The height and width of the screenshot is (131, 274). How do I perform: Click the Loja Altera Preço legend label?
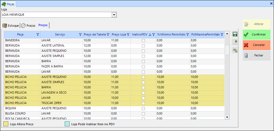(x=22, y=124)
